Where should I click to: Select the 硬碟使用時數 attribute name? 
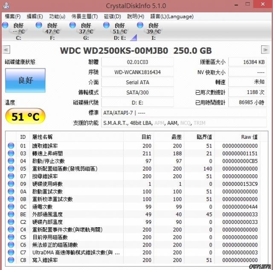47,184
